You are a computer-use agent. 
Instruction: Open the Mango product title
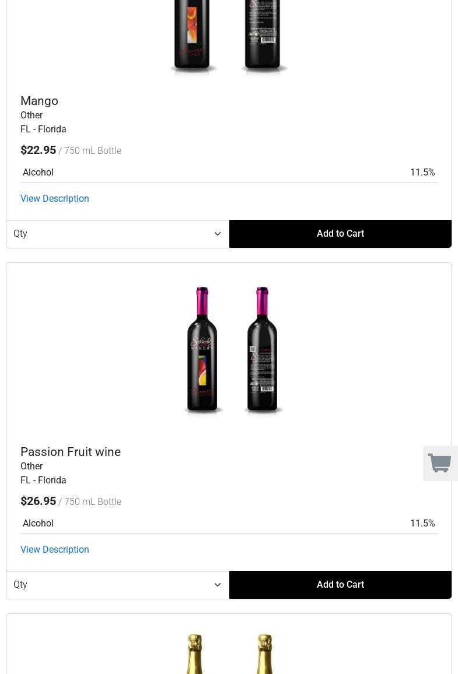39,101
